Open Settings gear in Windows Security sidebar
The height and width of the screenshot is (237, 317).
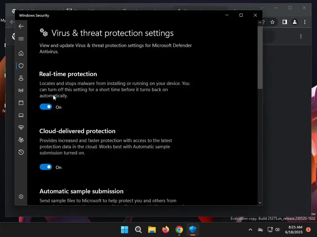(21, 197)
